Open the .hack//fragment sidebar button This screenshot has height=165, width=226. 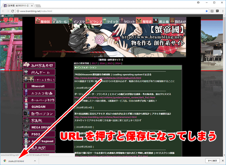tap(39, 141)
